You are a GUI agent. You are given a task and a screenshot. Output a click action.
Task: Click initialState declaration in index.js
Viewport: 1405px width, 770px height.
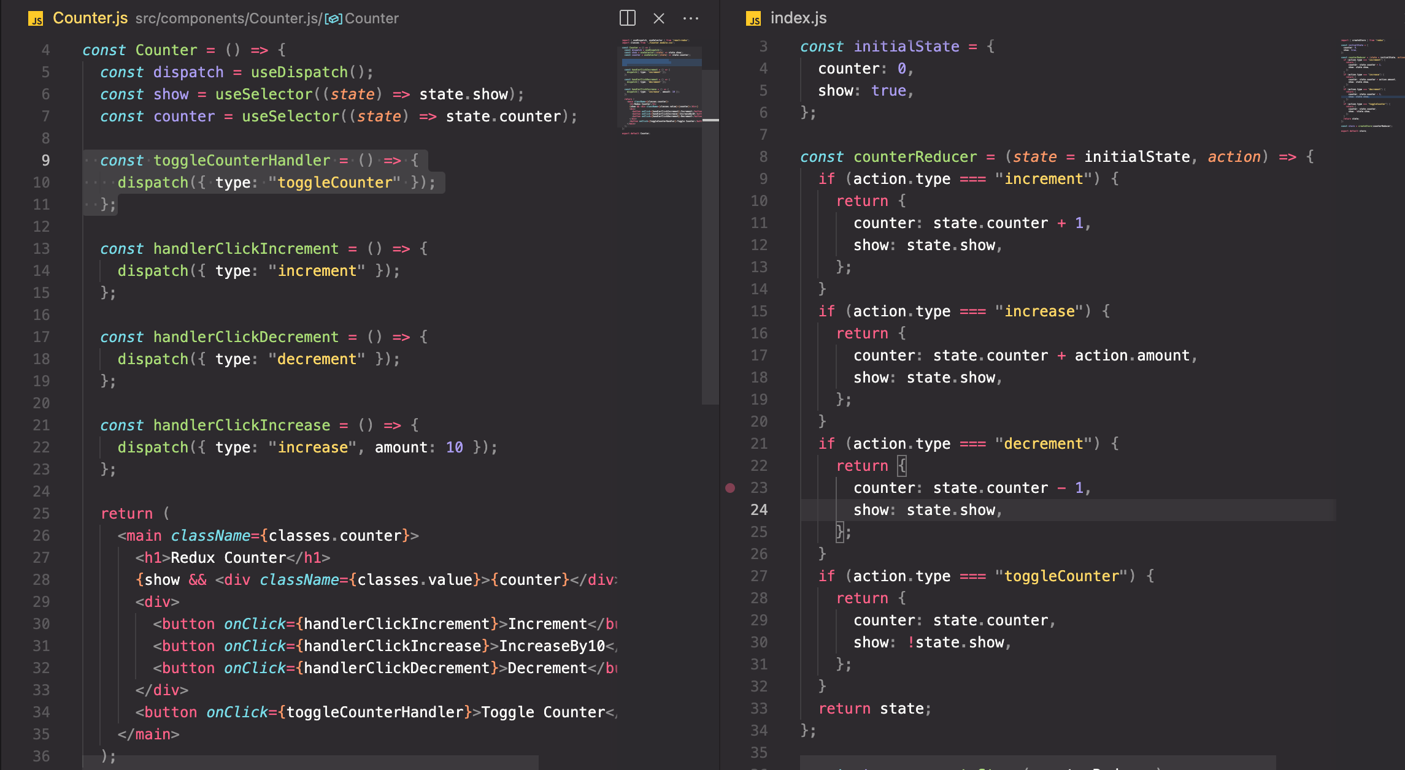tap(906, 47)
